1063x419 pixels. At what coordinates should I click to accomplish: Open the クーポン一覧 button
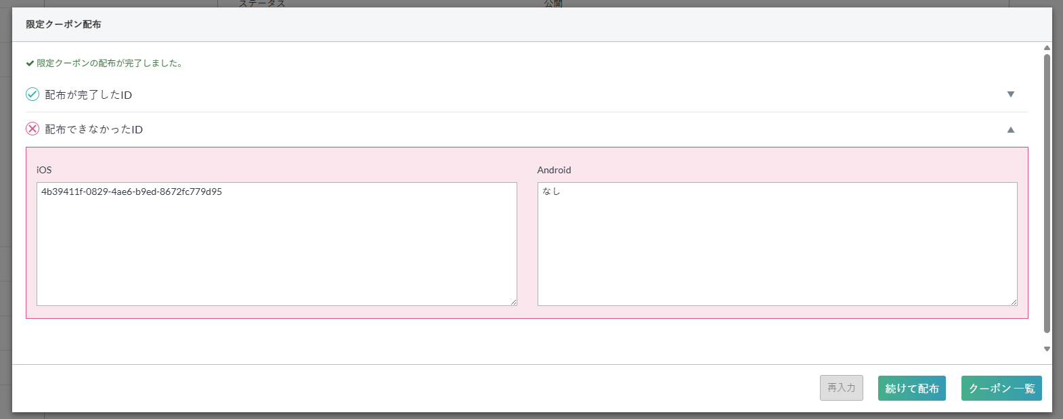[x=1001, y=389]
